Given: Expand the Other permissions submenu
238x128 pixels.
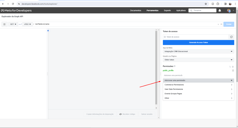Looking at the screenshot, I should [x=198, y=98].
